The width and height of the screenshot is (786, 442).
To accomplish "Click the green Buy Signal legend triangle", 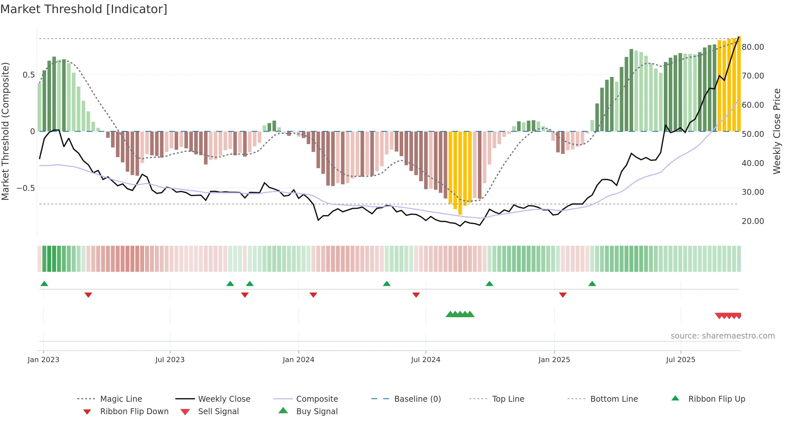I will coord(283,410).
